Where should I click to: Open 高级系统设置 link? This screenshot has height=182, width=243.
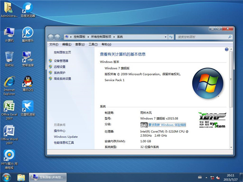pyautogui.click(x=62, y=78)
